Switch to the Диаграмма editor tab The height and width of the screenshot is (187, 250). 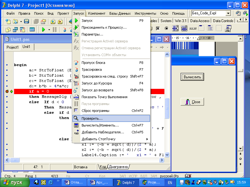coord(118,167)
